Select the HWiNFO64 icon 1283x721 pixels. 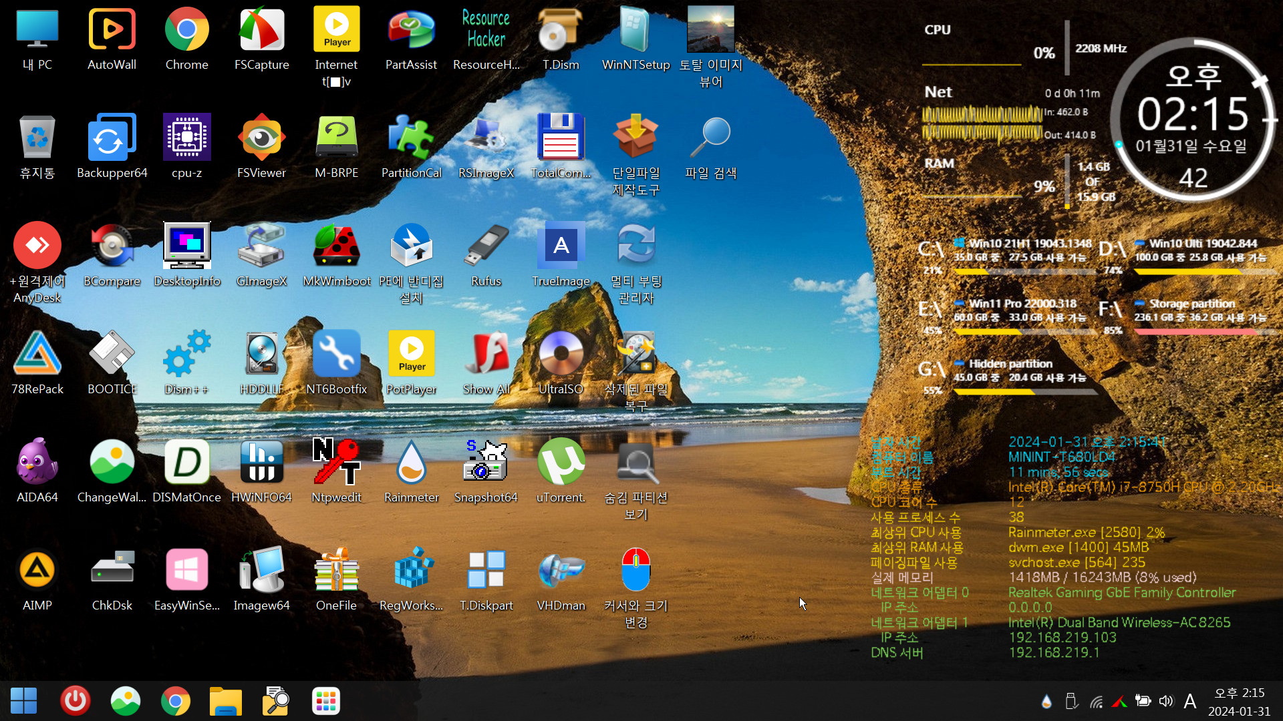pos(261,471)
